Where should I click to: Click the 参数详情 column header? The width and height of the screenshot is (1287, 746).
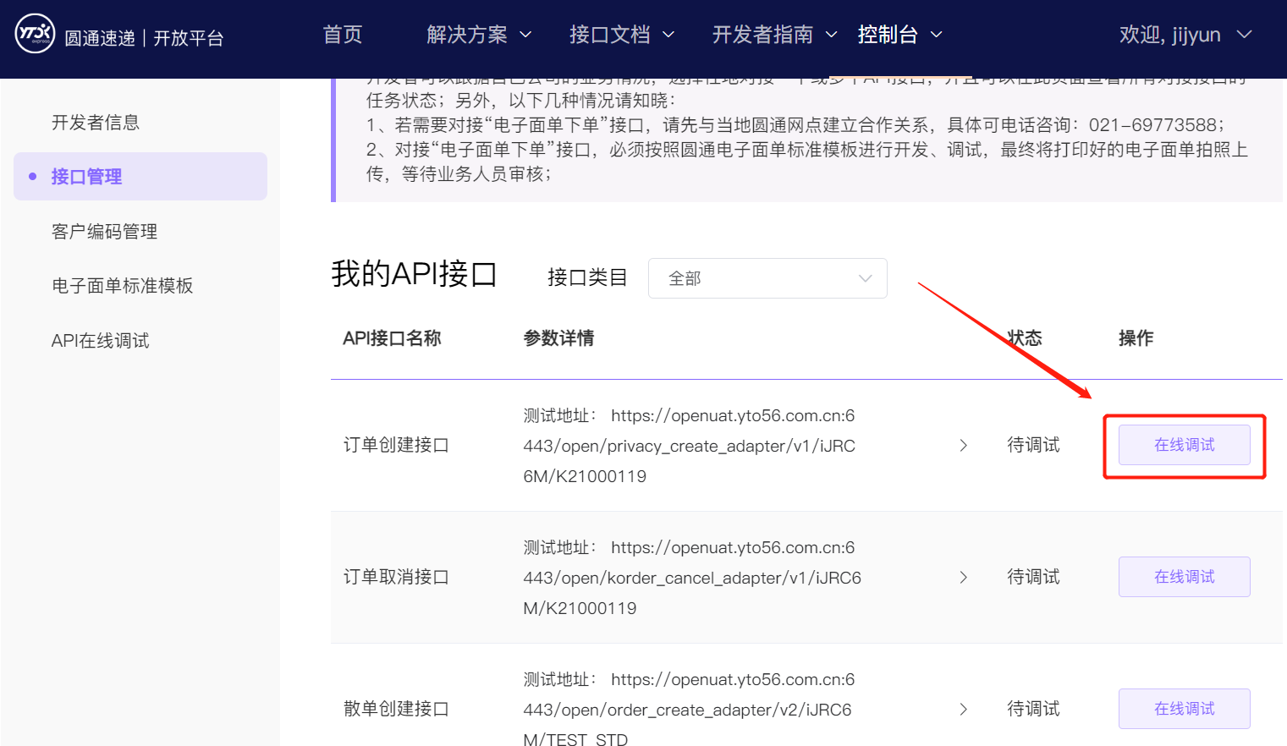tap(558, 338)
